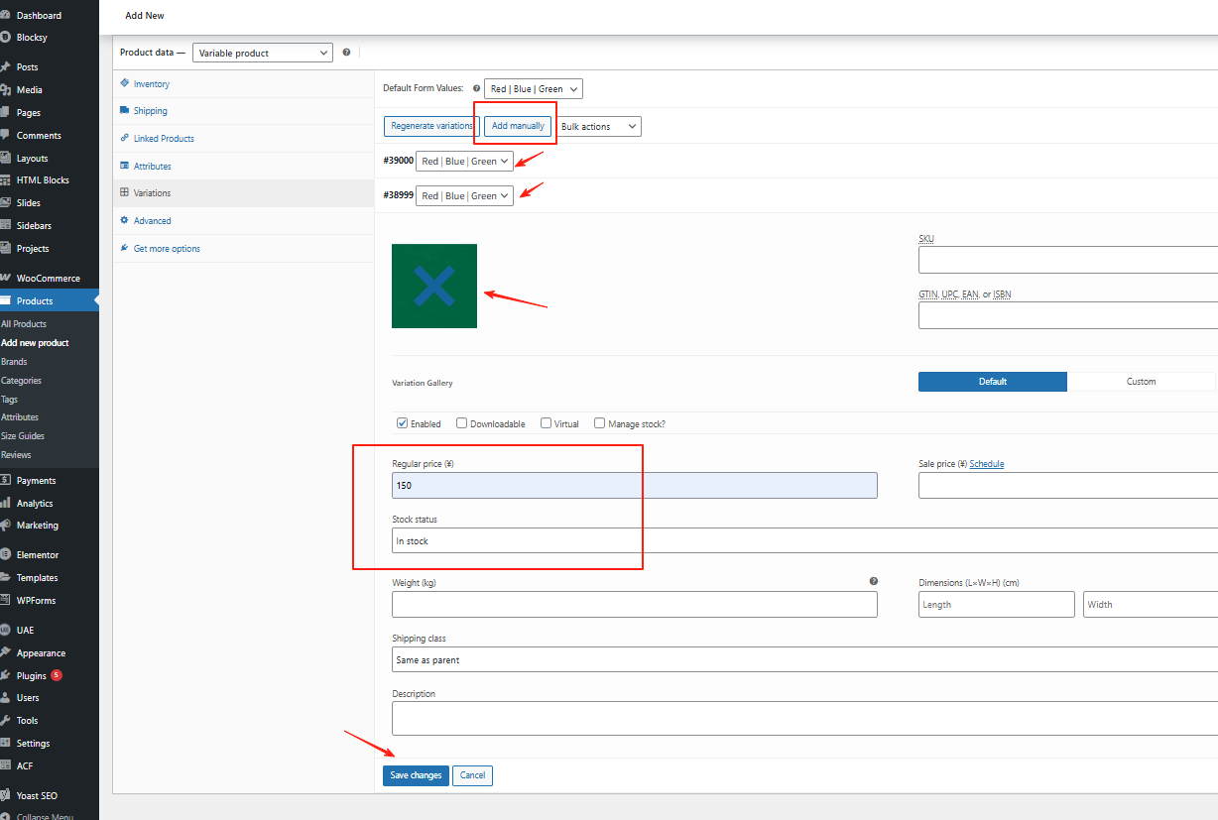Open the Shipping tab in Product data

tap(151, 110)
